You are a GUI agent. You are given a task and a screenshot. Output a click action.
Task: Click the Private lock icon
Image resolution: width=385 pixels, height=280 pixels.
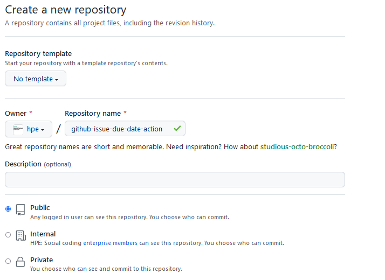(20, 262)
